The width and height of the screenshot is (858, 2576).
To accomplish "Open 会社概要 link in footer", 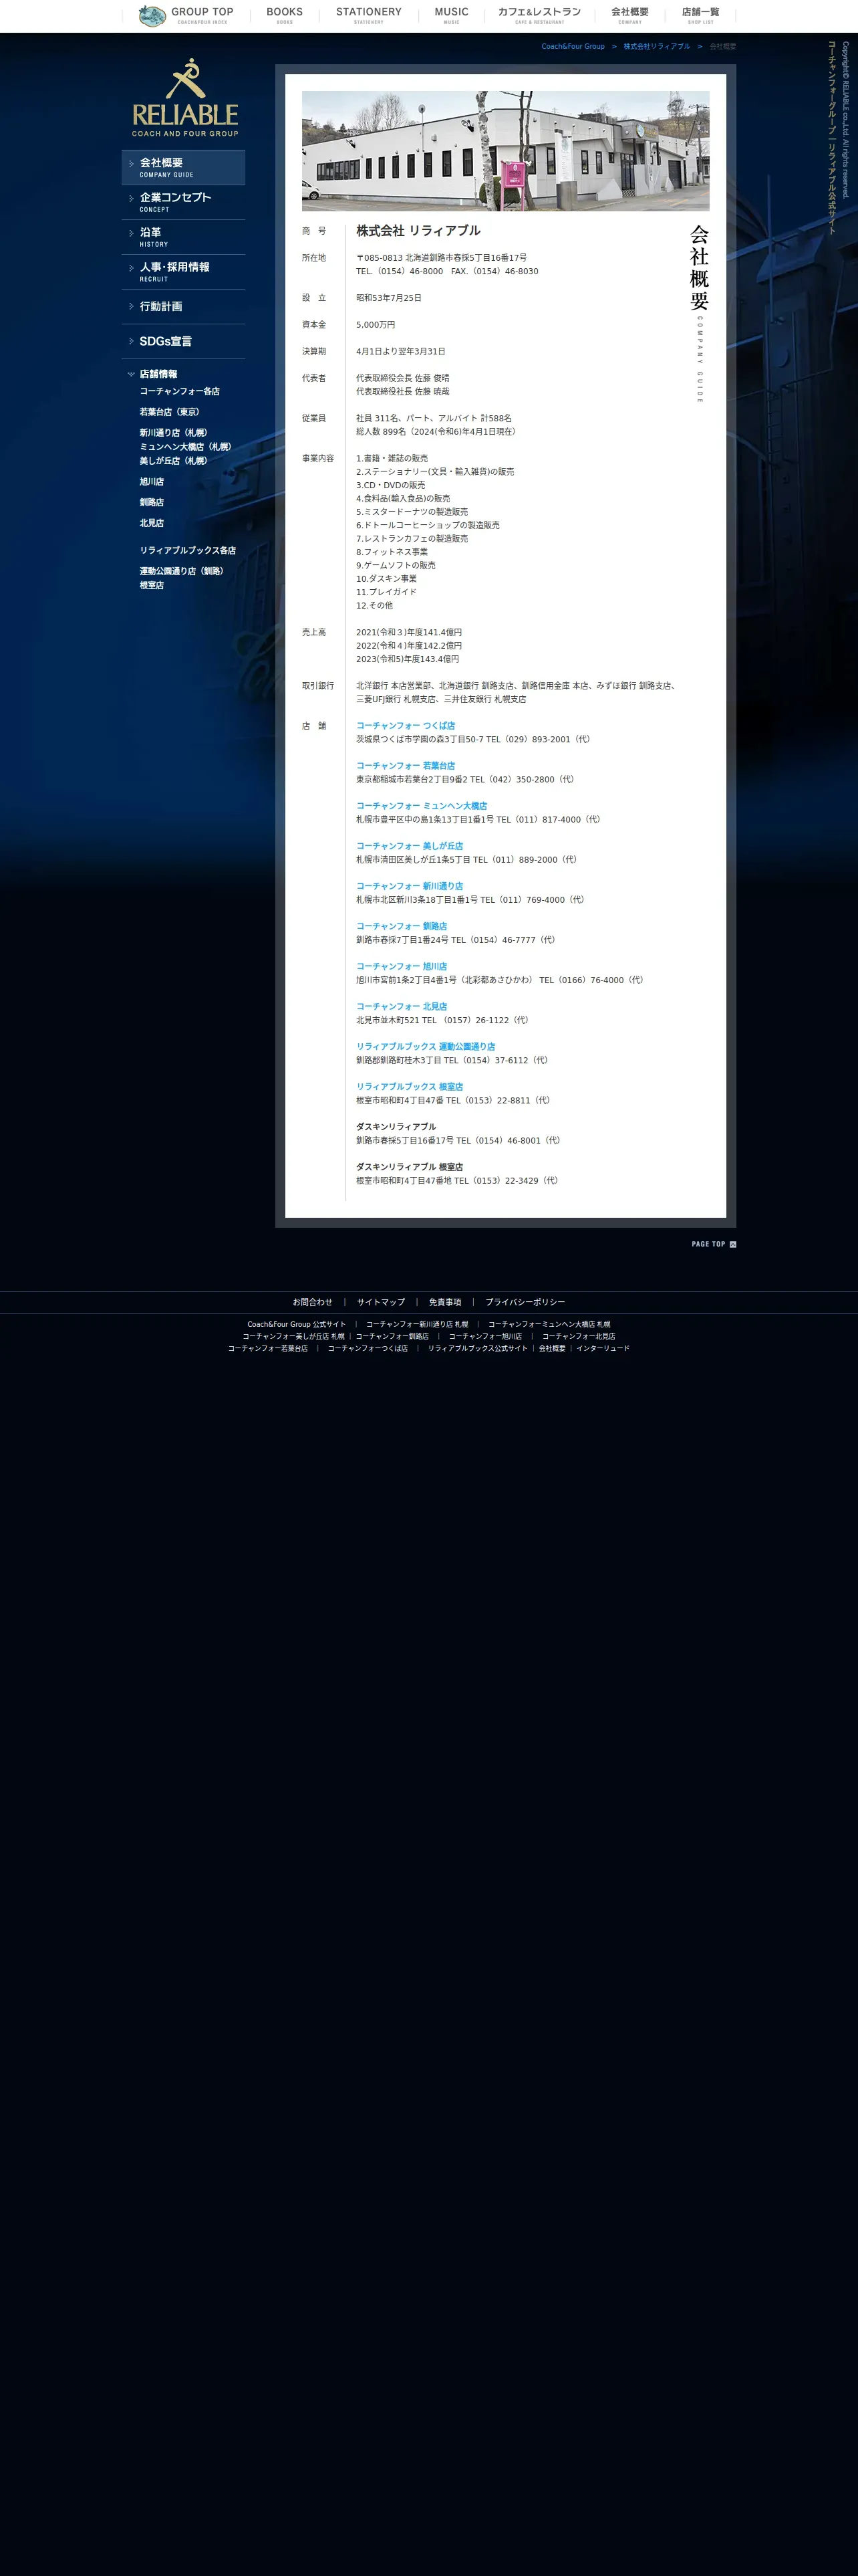I will click(553, 1348).
